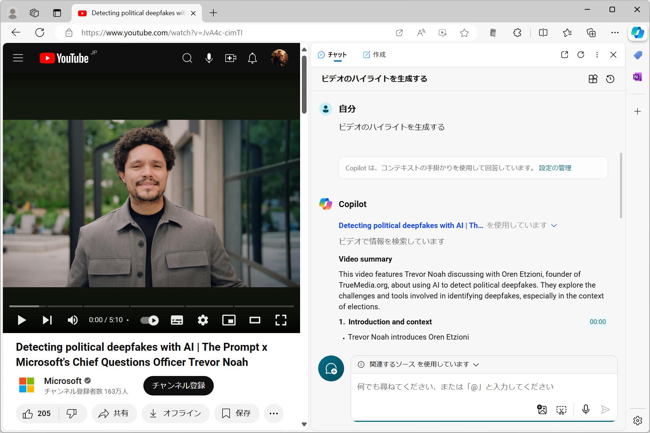Toggle autoplay switch in player

[x=149, y=320]
